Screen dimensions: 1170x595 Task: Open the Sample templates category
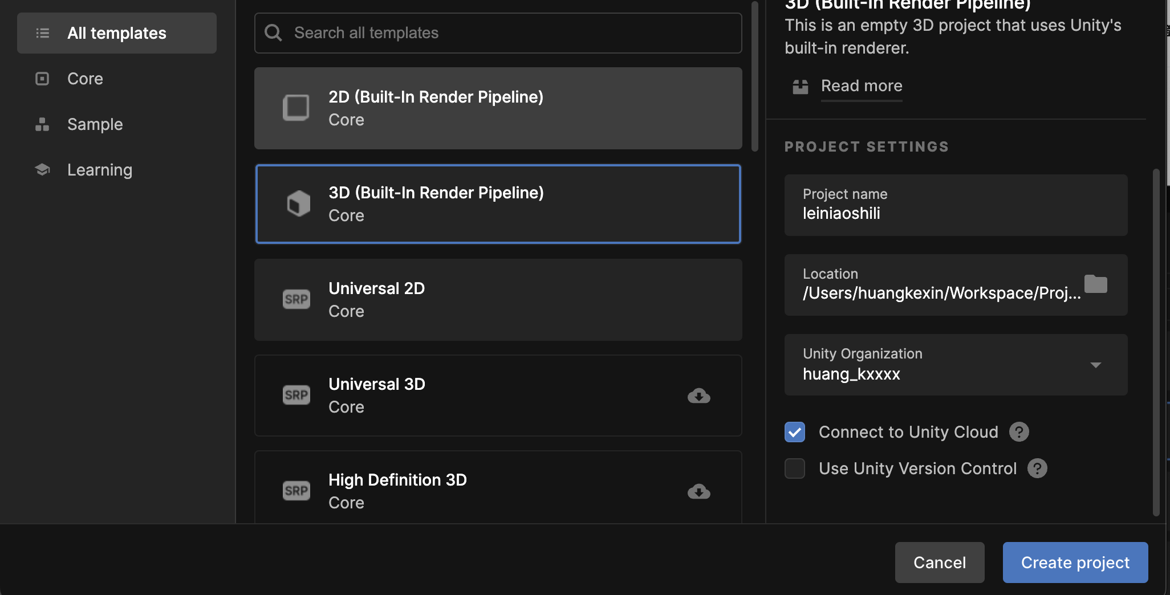coord(95,124)
